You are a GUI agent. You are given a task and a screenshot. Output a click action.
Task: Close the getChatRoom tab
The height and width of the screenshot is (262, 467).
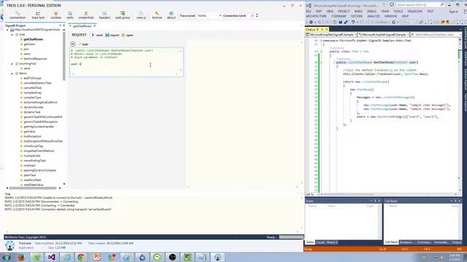click(95, 26)
